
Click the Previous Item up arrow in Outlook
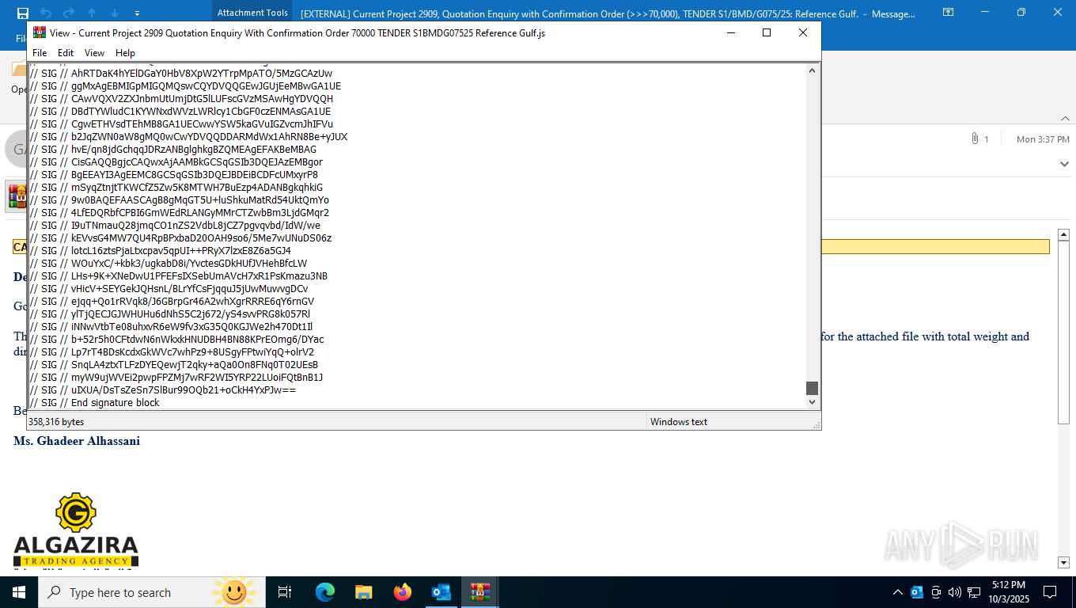coord(92,13)
